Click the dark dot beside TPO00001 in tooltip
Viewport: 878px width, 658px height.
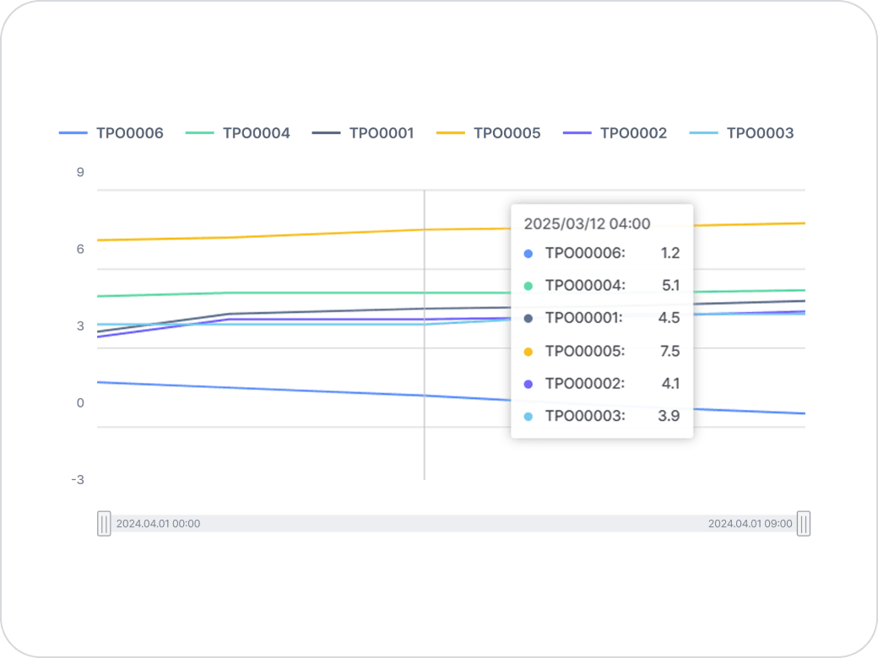coord(528,318)
